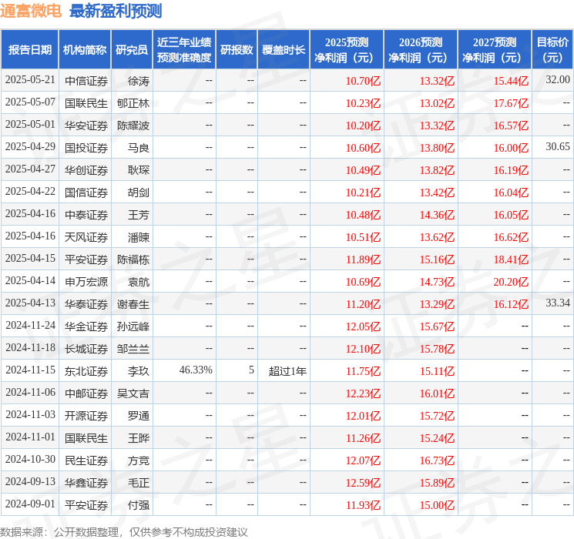Select the 中信证券 institution cell

point(86,81)
